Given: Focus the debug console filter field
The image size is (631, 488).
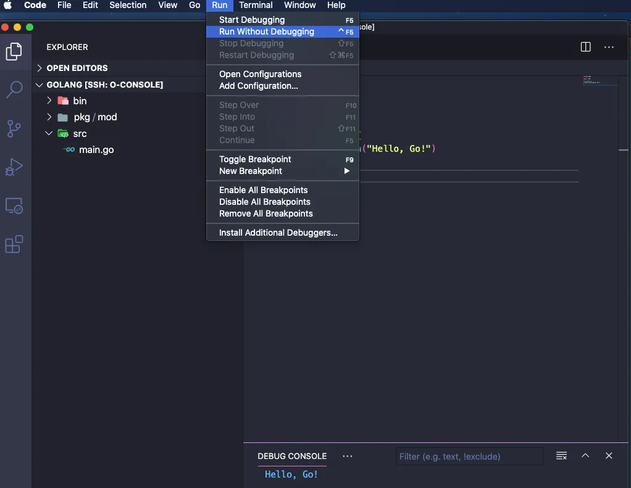Looking at the screenshot, I should [470, 457].
